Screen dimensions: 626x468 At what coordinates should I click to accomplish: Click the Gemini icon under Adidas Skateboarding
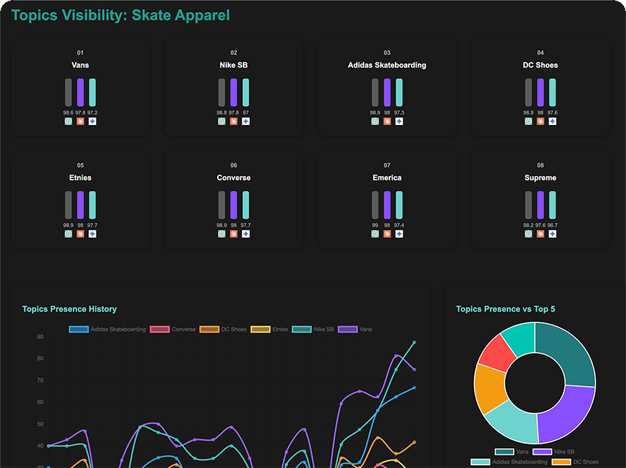click(x=399, y=122)
